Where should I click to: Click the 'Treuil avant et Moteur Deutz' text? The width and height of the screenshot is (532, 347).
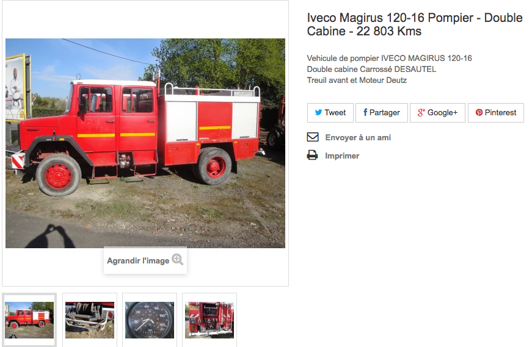click(x=357, y=80)
